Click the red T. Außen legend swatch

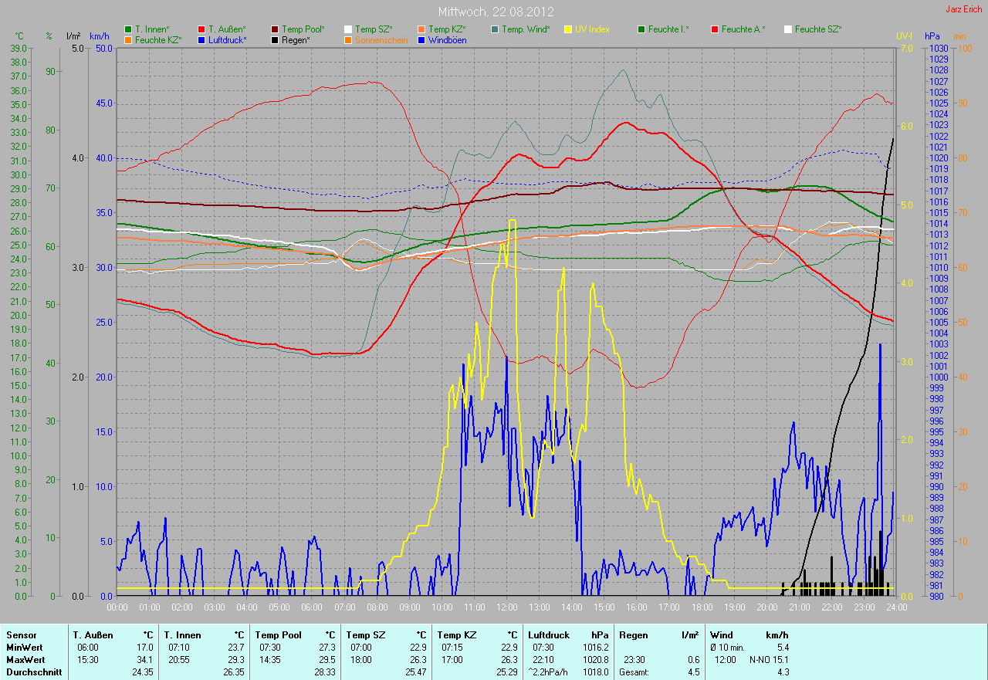201,29
